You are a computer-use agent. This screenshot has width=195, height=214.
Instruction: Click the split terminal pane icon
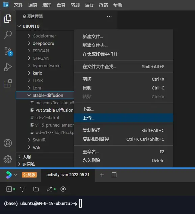pos(114,175)
